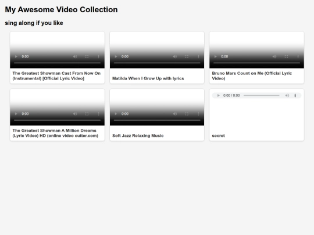This screenshot has height=235, width=314.
Task: Enter fullscreen for A Million Dreams video
Action: point(87,114)
